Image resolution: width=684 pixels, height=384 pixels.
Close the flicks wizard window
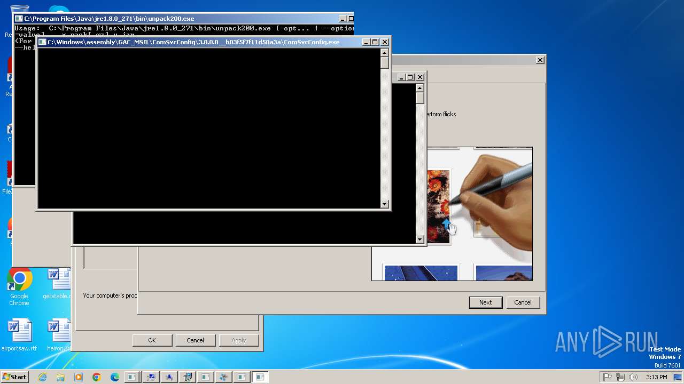tap(540, 60)
